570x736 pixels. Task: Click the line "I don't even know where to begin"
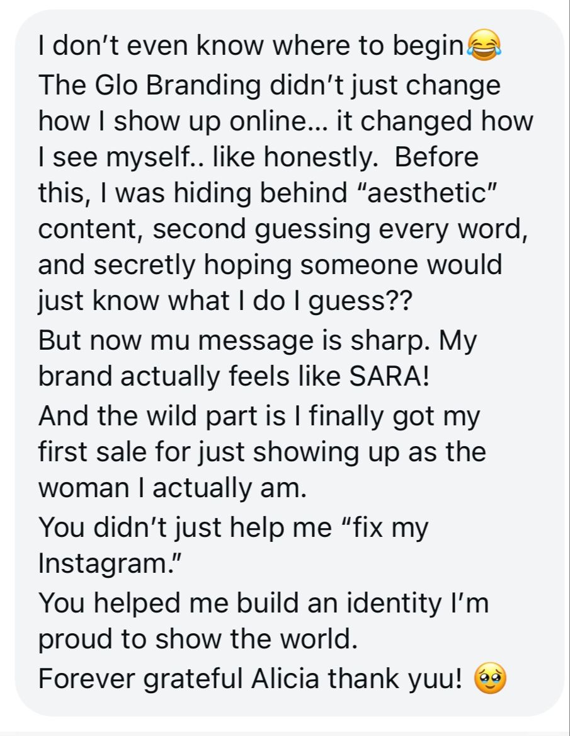click(x=251, y=46)
